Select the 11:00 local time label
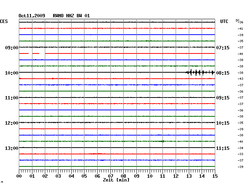 click(x=12, y=98)
